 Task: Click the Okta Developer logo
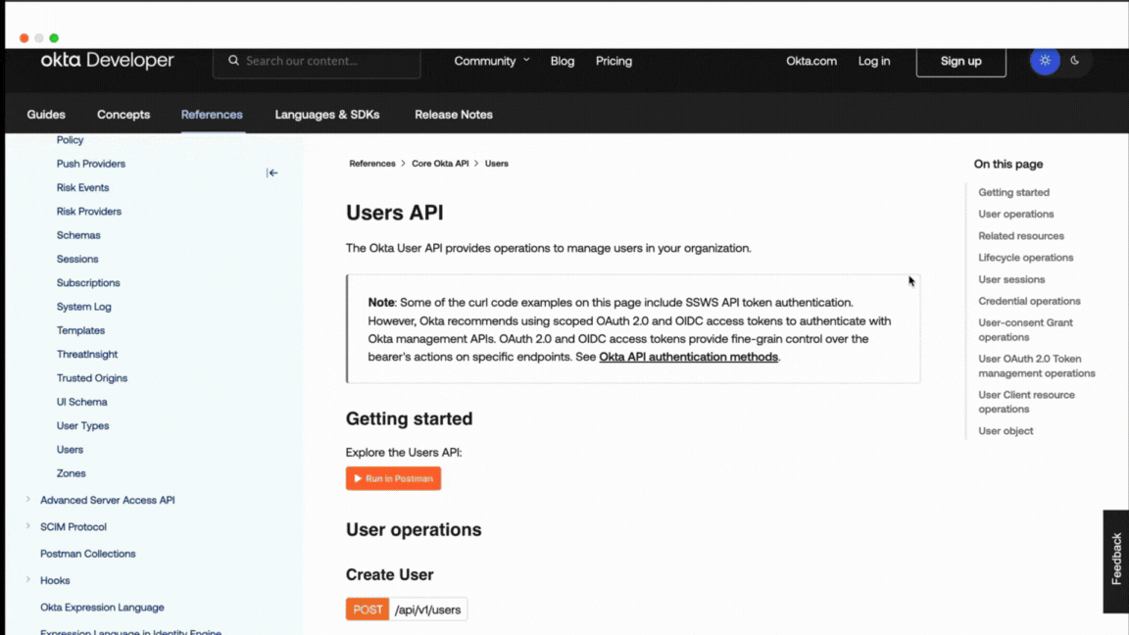pos(107,61)
